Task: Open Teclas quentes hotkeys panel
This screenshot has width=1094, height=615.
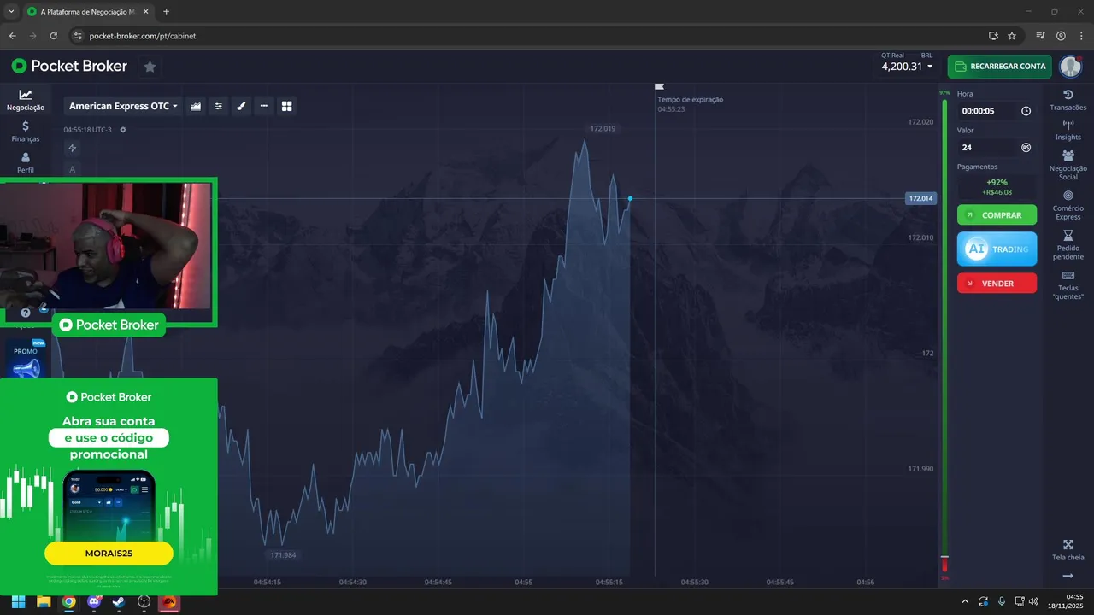Action: tap(1068, 285)
